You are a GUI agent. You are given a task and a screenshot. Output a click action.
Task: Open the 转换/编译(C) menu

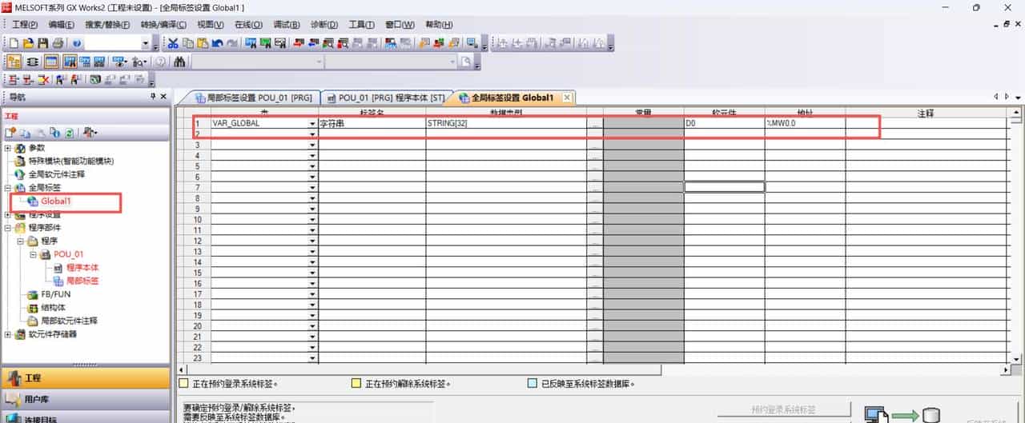pos(163,25)
